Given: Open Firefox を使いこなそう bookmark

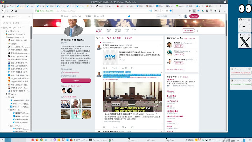Looking at the screenshot, I should [15, 34].
